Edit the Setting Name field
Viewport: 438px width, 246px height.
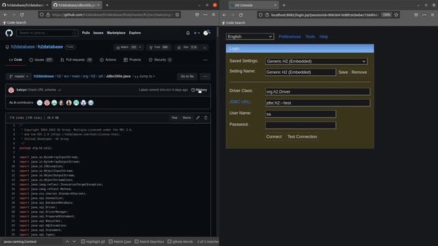(x=300, y=72)
